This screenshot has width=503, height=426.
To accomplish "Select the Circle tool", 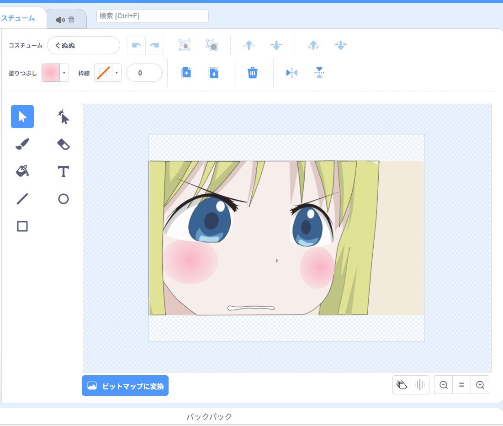I will pos(63,199).
